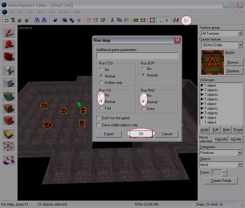
Task: Toggle the 'tl' texture lock button
Action: (167, 20)
